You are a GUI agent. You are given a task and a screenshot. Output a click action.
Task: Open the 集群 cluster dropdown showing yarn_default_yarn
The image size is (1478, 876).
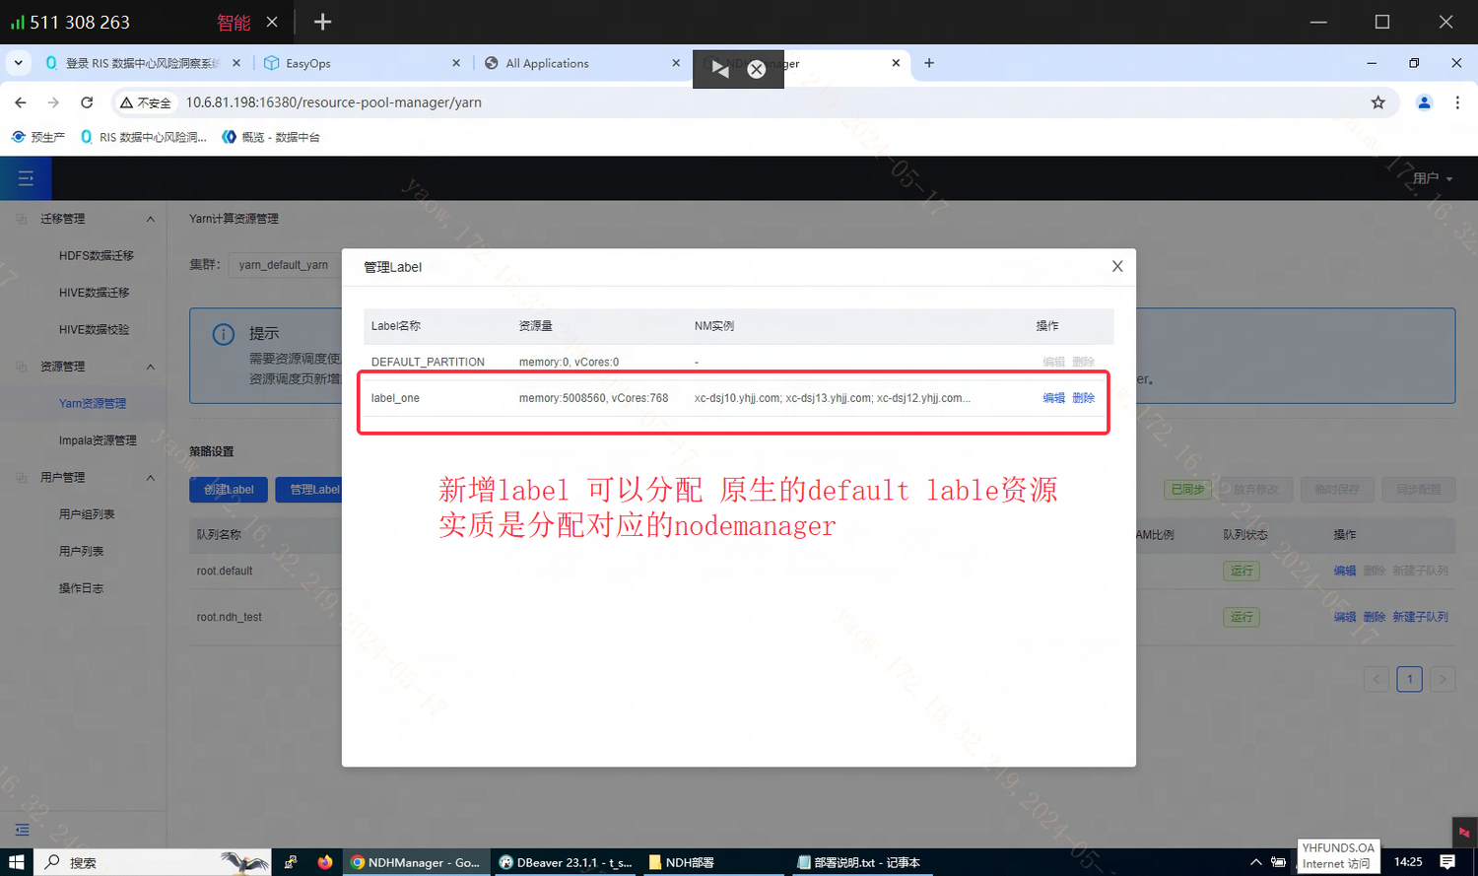pos(285,264)
